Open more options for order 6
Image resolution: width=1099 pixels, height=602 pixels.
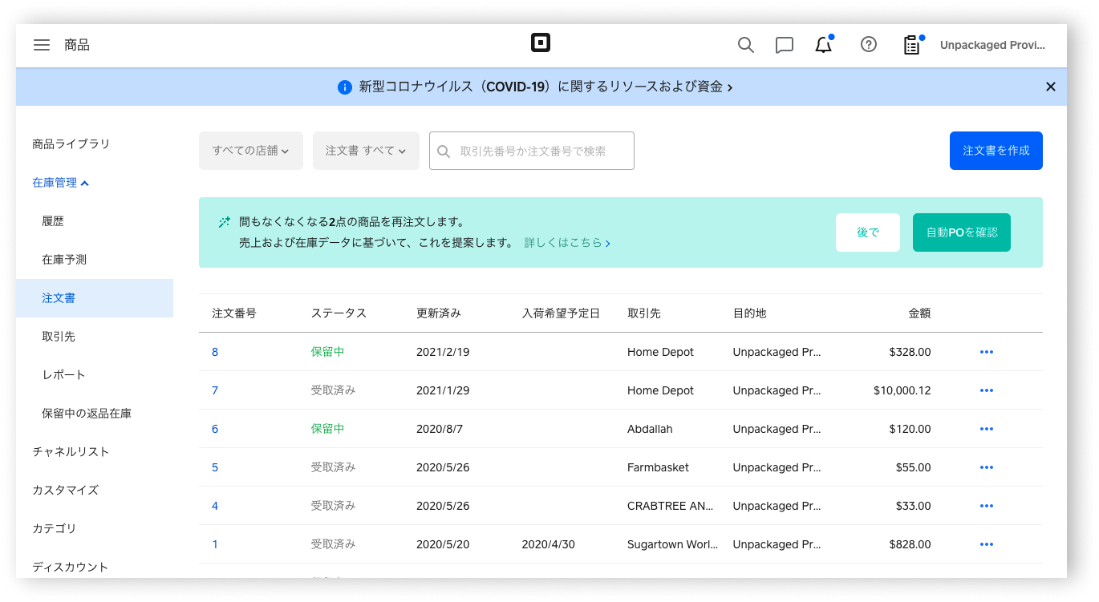click(x=987, y=429)
